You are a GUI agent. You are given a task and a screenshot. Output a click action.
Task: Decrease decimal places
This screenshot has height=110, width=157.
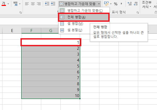pyautogui.click(x=135, y=4)
